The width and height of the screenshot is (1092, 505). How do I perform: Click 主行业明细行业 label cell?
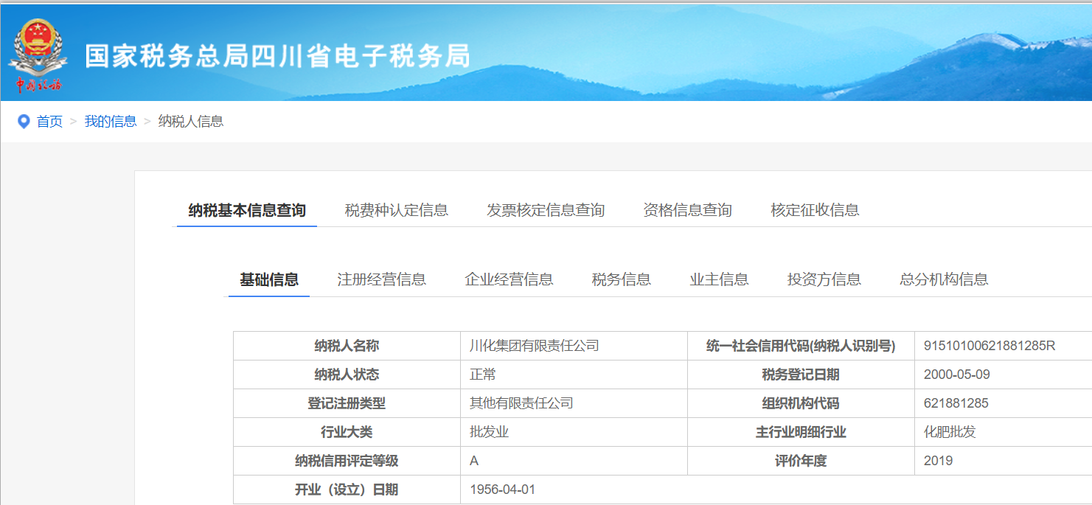point(801,432)
